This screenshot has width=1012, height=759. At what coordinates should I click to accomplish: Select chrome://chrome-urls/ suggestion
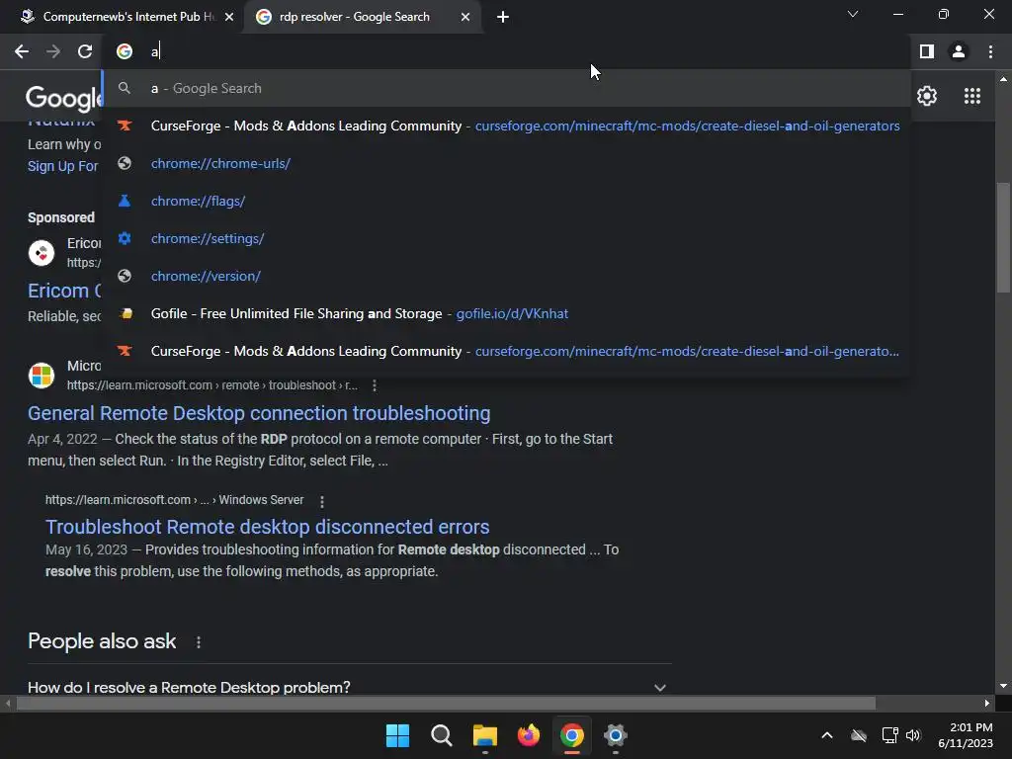coord(507,163)
